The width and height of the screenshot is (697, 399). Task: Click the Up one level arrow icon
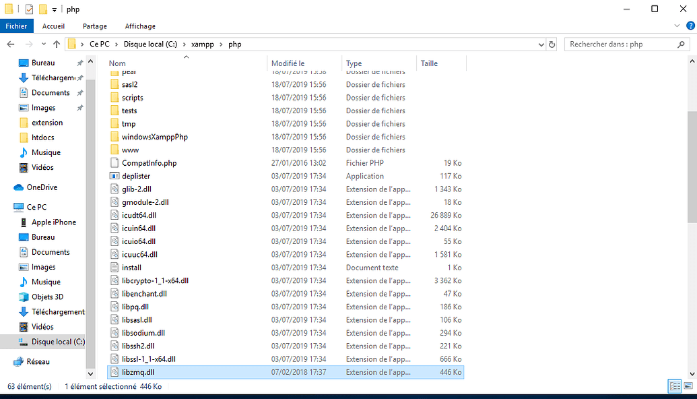pyautogui.click(x=57, y=44)
